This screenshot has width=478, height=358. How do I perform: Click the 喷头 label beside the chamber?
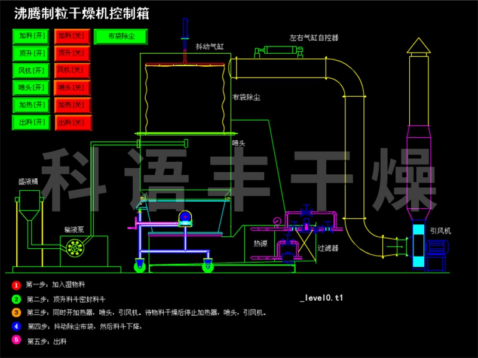(x=238, y=143)
